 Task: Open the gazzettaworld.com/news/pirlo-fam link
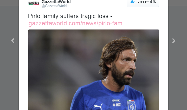(x=75, y=23)
